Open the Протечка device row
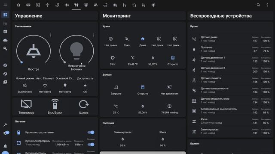 click(230, 49)
